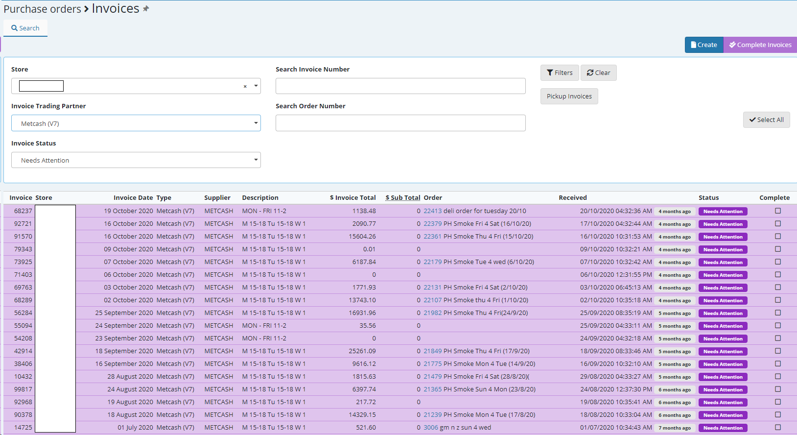The width and height of the screenshot is (797, 435).
Task: Open order 22179 link
Action: pyautogui.click(x=433, y=262)
